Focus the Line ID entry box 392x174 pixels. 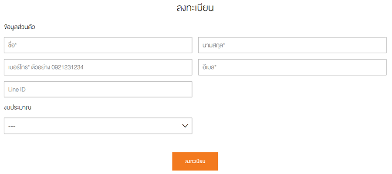(x=98, y=90)
